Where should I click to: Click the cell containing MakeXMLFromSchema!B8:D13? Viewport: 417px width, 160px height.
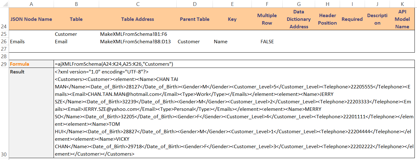click(135, 42)
